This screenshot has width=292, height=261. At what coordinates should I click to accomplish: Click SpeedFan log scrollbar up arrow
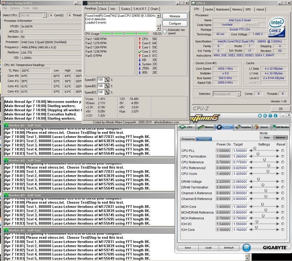[159, 16]
